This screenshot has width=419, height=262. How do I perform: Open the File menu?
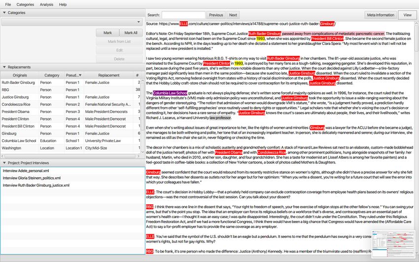(x=8, y=4)
